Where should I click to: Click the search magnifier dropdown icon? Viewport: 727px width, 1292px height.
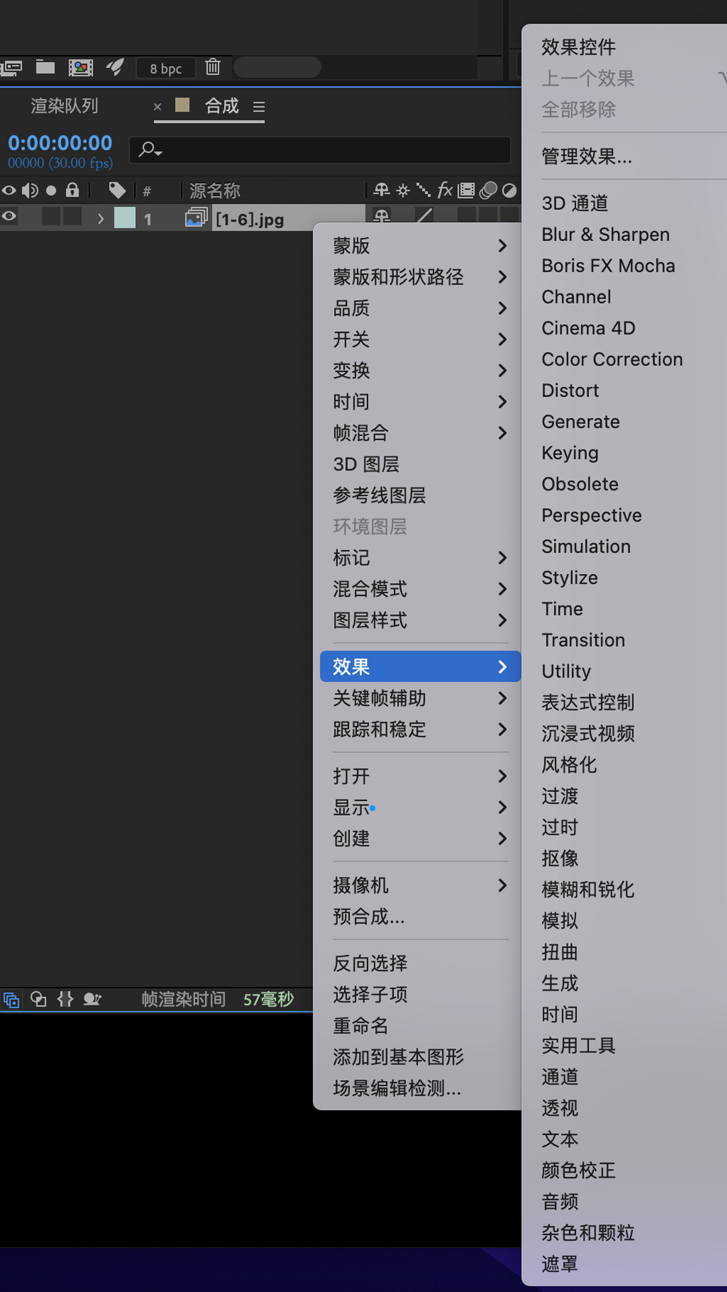tap(150, 149)
